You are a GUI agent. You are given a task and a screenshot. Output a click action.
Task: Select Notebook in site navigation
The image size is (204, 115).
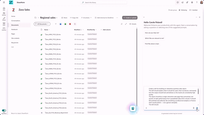[14, 29]
